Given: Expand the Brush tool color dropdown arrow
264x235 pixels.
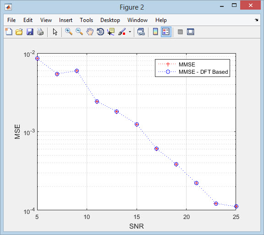Looking at the screenshot, I should [130, 32].
